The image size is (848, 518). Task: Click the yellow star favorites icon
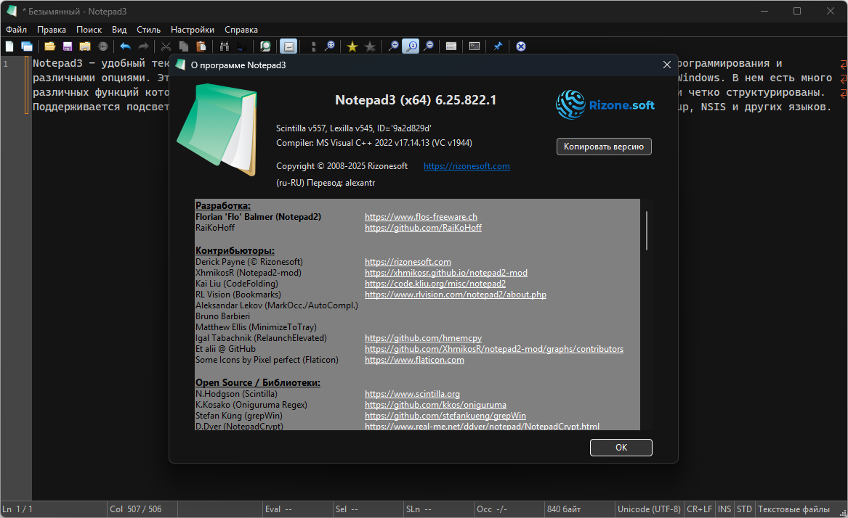352,46
